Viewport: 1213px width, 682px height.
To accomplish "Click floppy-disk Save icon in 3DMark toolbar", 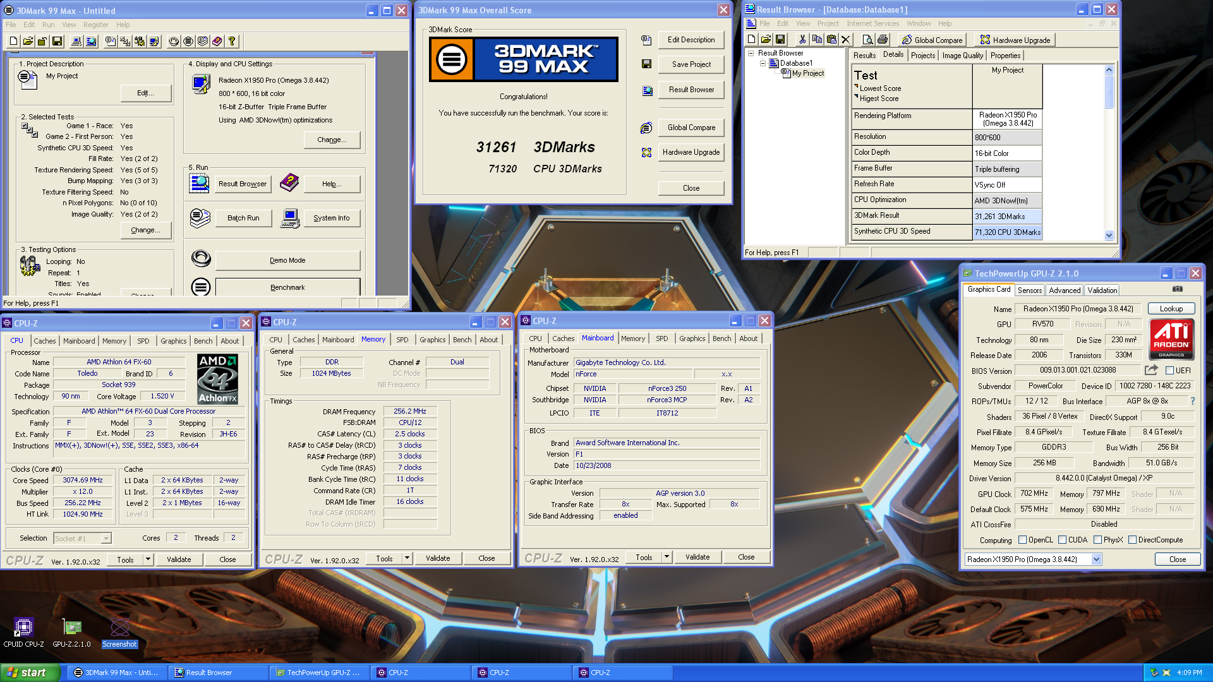I will (57, 41).
